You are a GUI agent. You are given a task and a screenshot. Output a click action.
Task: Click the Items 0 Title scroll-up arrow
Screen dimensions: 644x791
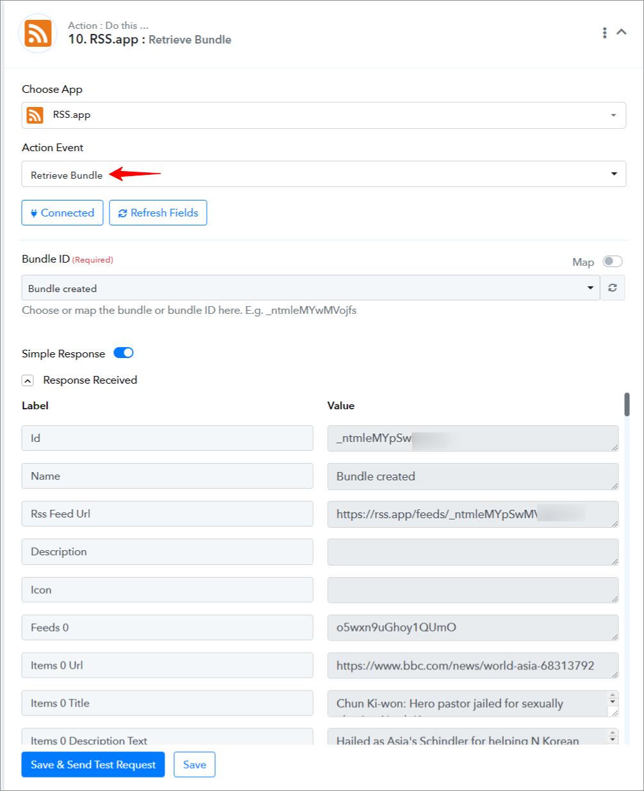tap(613, 696)
